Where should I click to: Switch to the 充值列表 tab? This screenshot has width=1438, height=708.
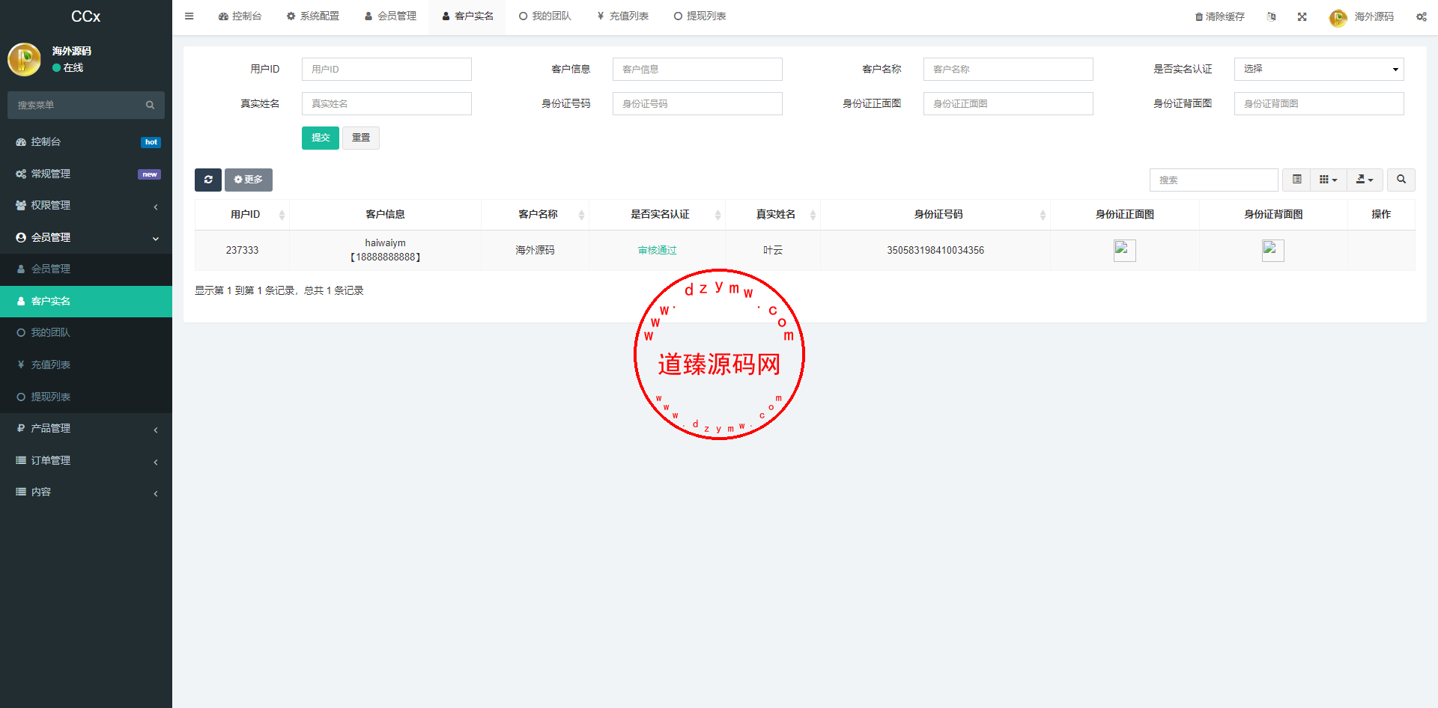(622, 16)
